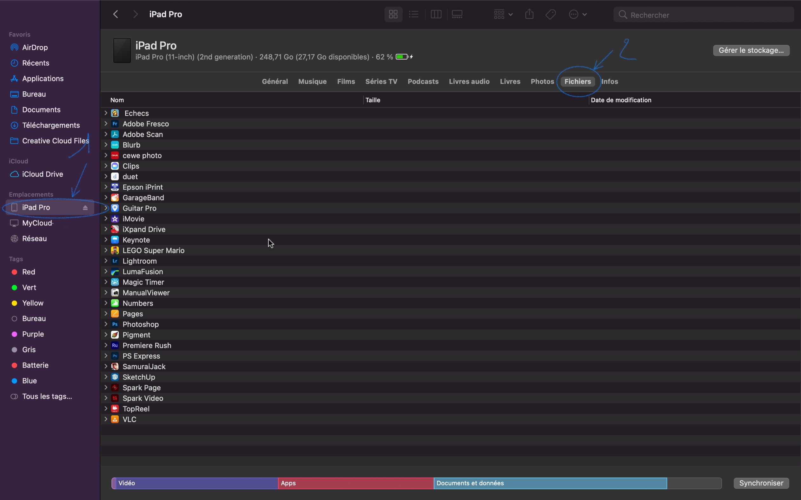The height and width of the screenshot is (500, 801).
Task: Click the Synchroniser button
Action: pos(761,483)
